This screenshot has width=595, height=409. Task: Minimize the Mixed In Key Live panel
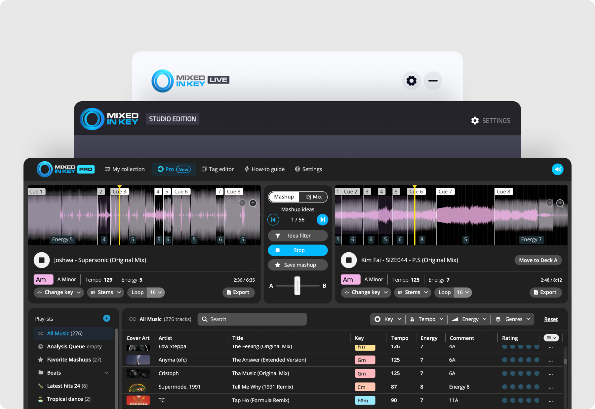[x=433, y=81]
